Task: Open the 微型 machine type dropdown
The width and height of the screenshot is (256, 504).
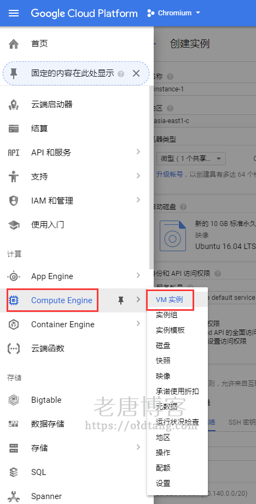Action: click(191, 159)
